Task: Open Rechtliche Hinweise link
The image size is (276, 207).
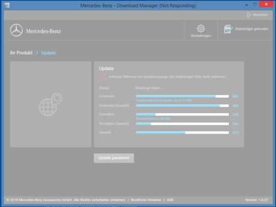Action: tap(146, 200)
